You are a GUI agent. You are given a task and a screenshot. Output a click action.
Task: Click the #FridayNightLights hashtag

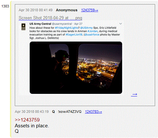coord(67,28)
